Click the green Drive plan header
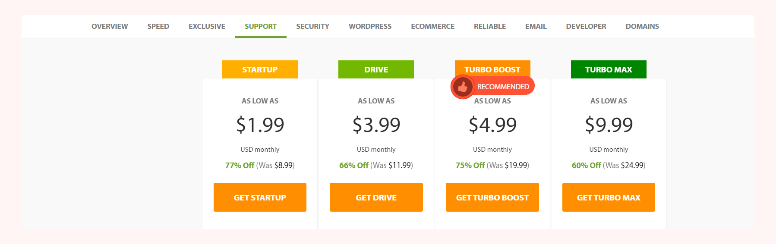The width and height of the screenshot is (776, 244). tap(376, 69)
